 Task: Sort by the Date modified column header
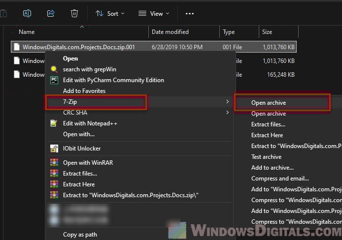[x=170, y=32]
